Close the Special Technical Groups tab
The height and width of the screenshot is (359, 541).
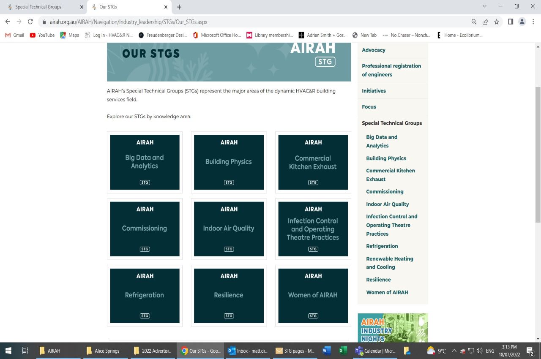click(x=82, y=7)
